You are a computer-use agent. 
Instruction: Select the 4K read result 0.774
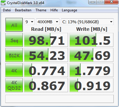[46, 70]
